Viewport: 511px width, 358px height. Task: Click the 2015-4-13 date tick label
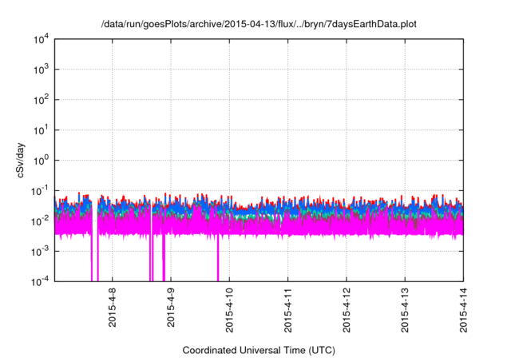405,310
